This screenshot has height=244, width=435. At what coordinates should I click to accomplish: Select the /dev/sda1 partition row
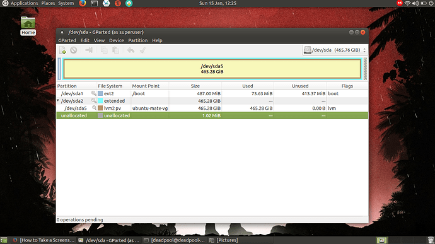tap(212, 93)
